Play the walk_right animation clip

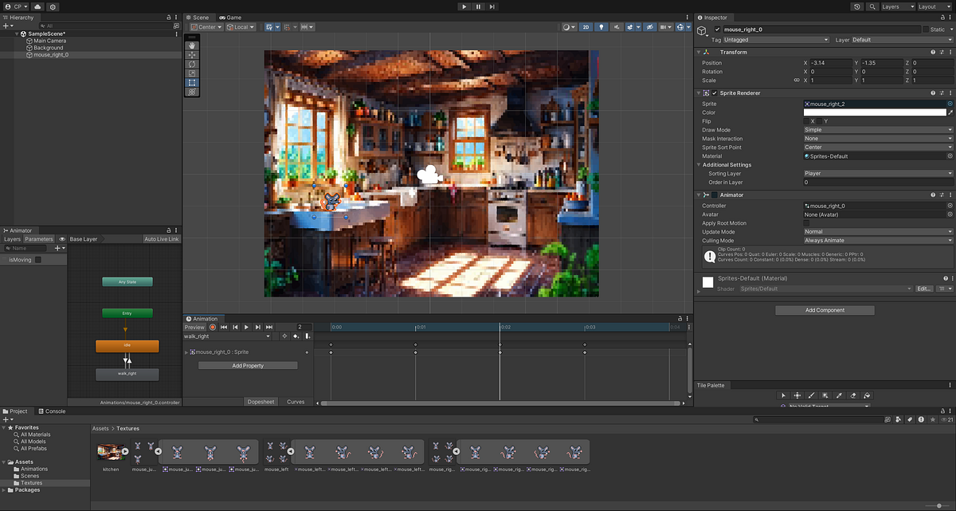246,327
